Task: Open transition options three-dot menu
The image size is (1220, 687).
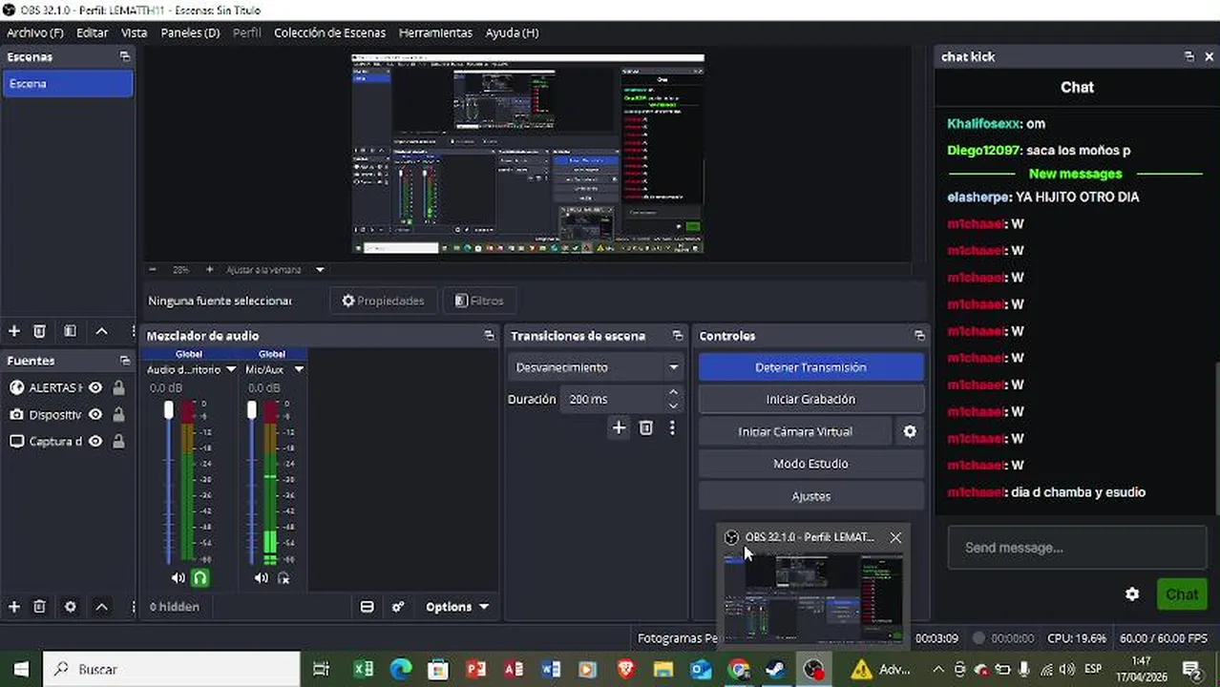Action: [672, 427]
